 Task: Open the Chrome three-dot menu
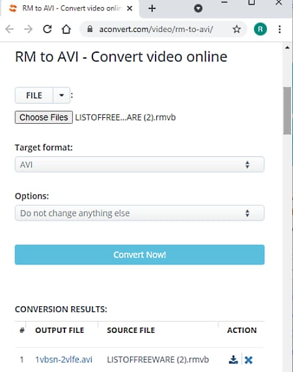pos(280,29)
